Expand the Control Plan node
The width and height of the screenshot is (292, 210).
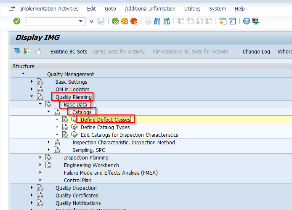pos(40,180)
